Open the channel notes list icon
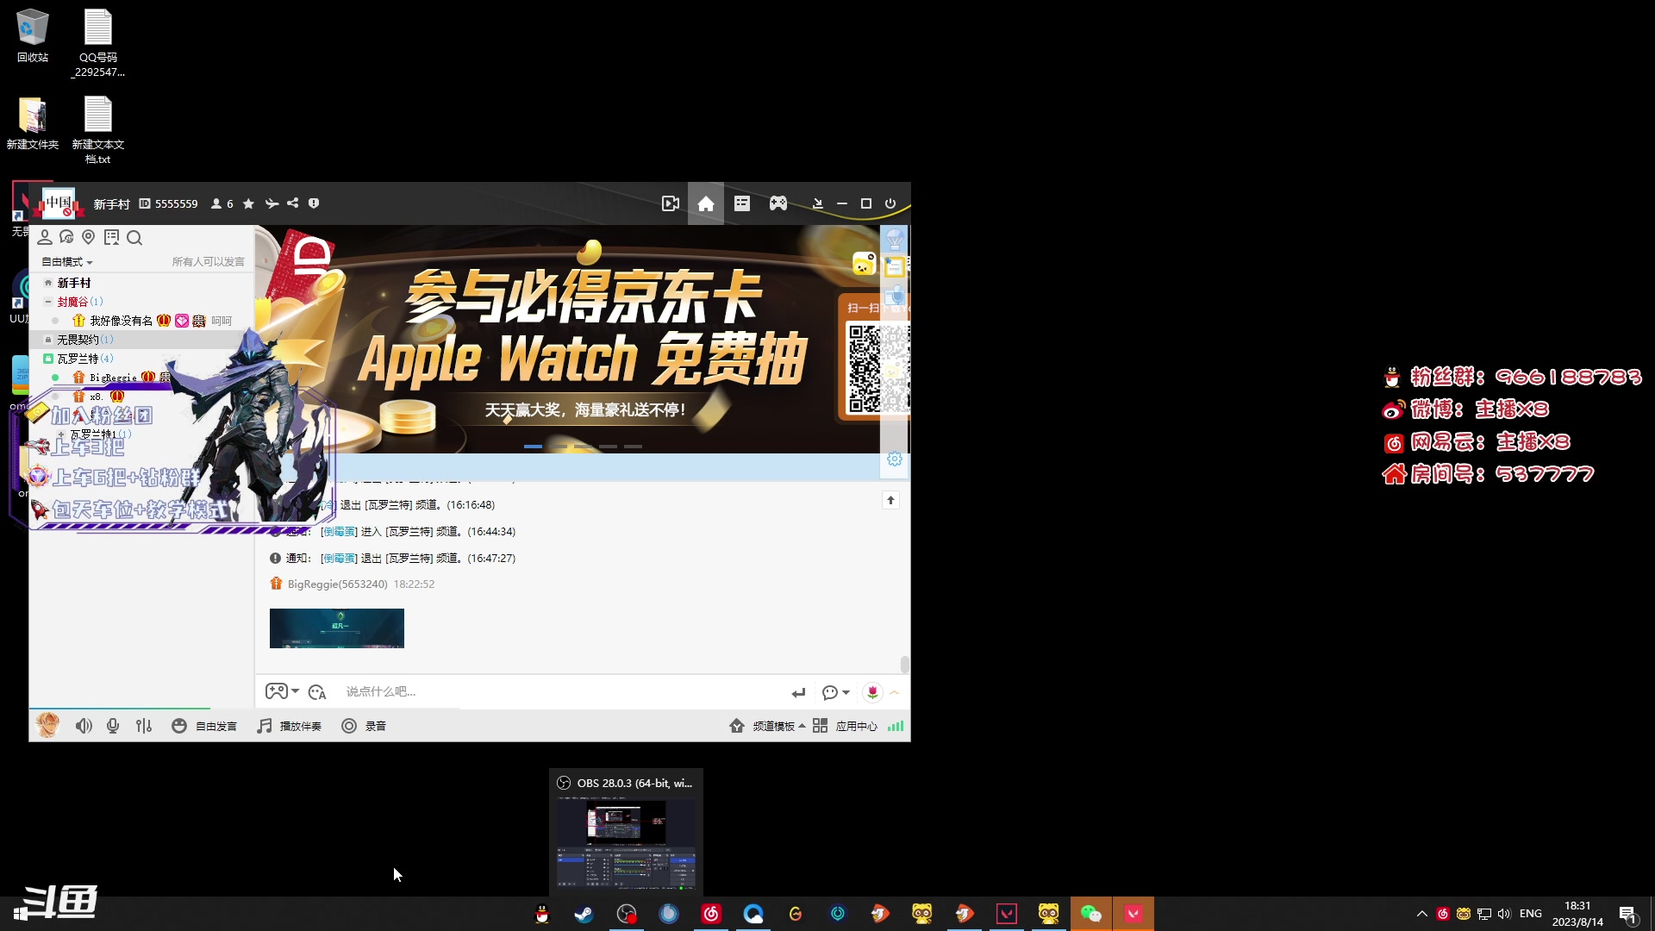This screenshot has width=1655, height=931. (111, 237)
